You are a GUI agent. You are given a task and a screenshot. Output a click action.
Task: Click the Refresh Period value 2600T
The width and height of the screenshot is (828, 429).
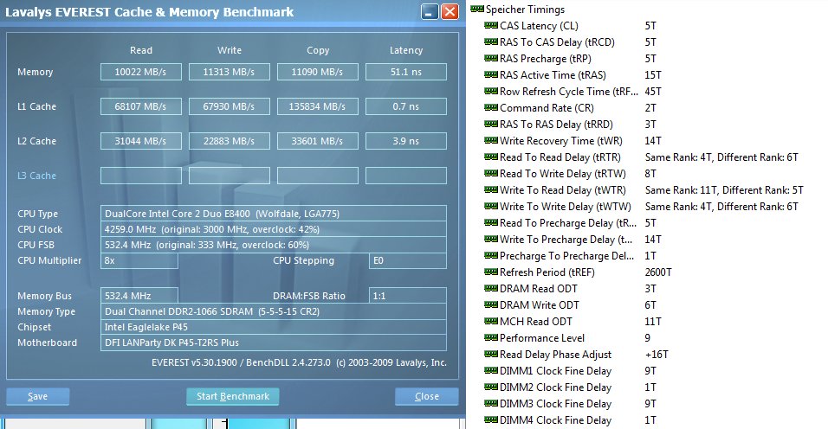point(658,272)
